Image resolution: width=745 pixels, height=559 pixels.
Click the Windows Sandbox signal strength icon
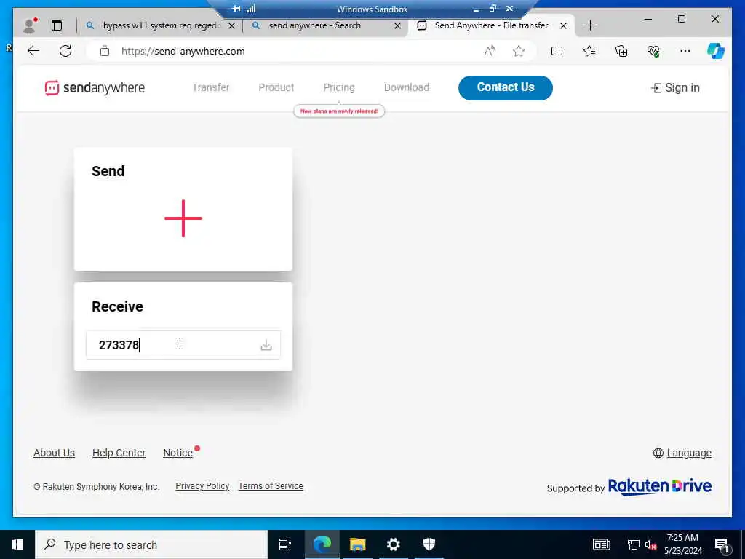[251, 9]
